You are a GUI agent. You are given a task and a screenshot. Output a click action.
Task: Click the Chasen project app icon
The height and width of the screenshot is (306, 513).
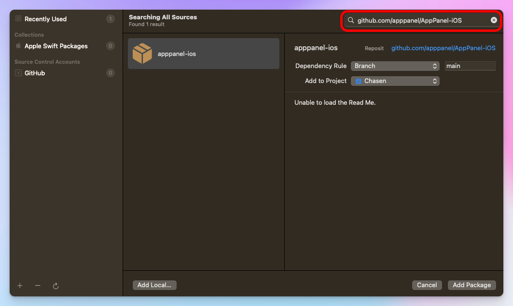359,81
